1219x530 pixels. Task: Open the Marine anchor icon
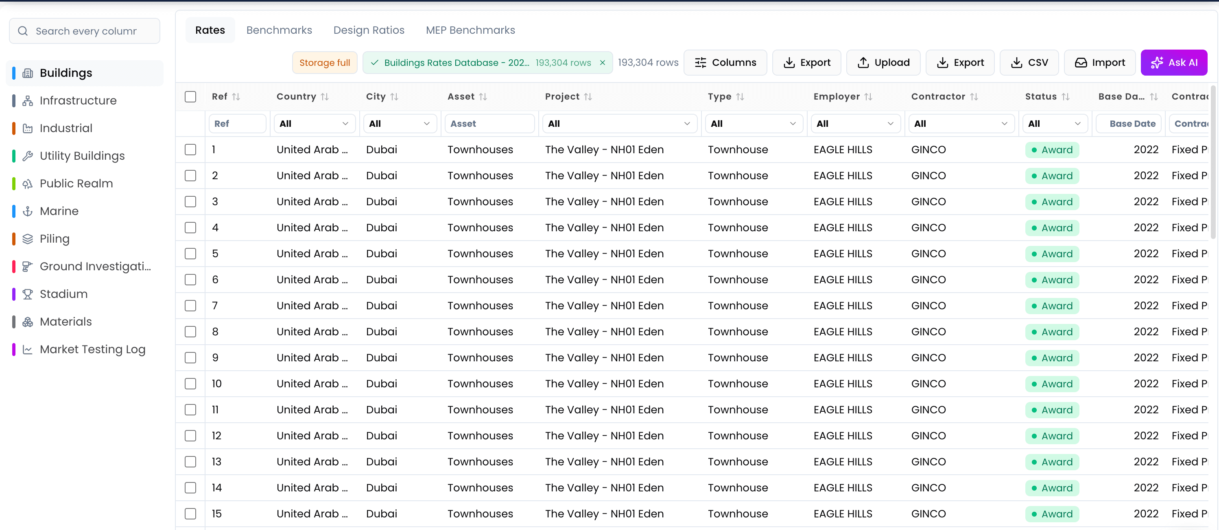(x=28, y=211)
